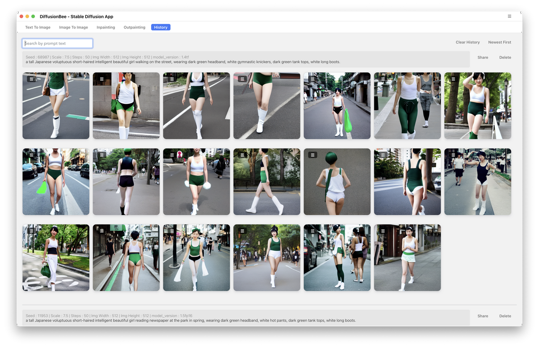This screenshot has width=539, height=348.
Task: Switch to the Text To Image tab
Action: [37, 27]
